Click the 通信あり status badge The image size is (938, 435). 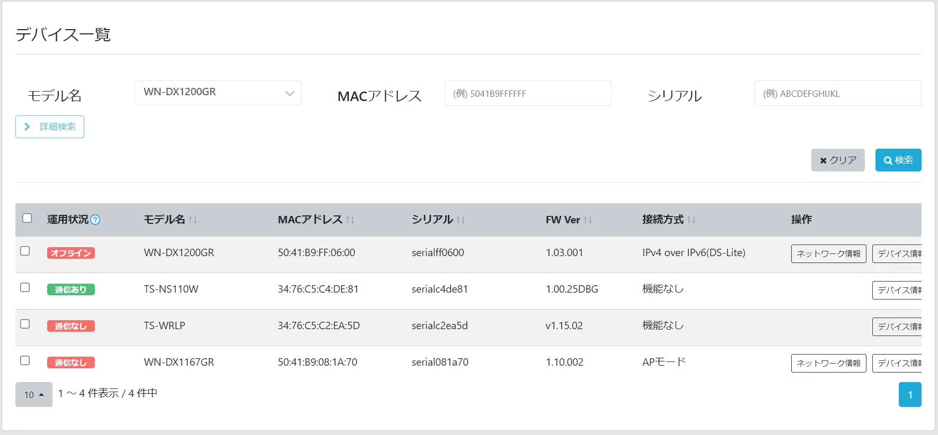71,289
